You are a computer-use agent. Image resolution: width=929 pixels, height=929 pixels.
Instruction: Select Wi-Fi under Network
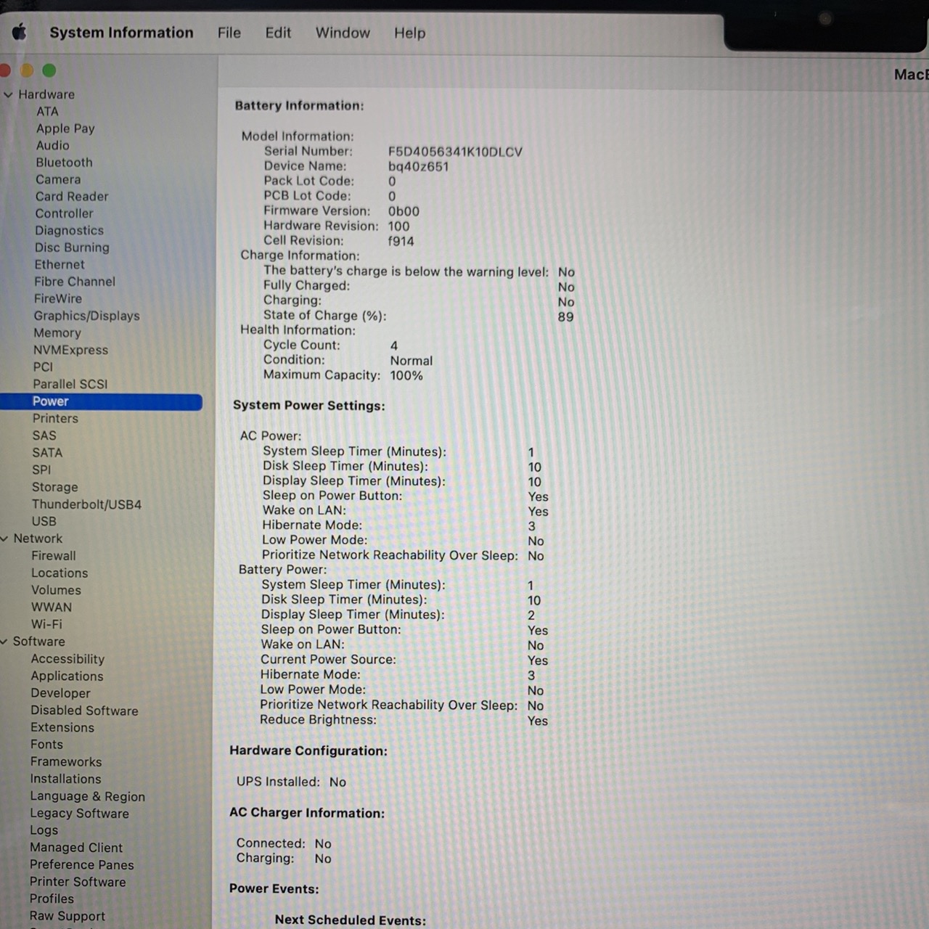point(46,624)
